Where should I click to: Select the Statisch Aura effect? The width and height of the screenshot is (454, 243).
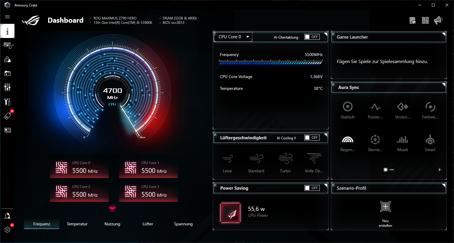click(347, 110)
